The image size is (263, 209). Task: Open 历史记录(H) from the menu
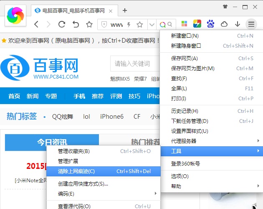pos(211,111)
